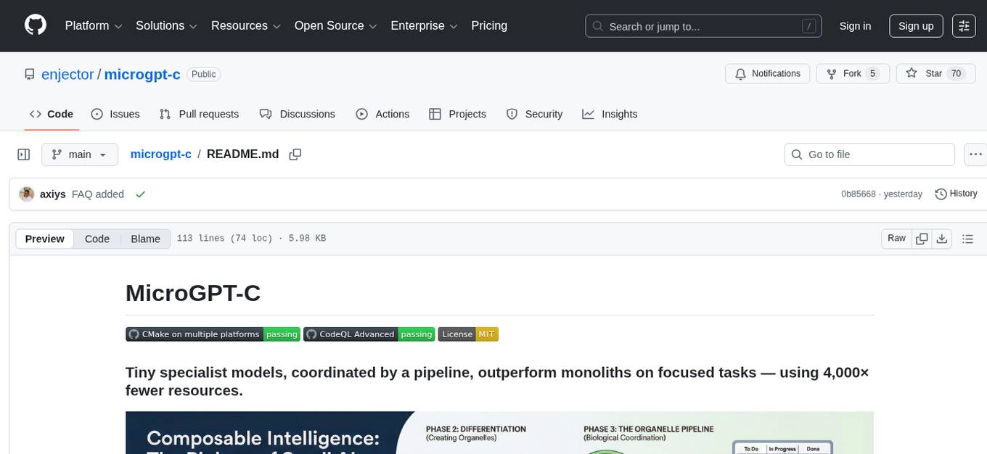Image resolution: width=987 pixels, height=454 pixels.
Task: Click the Go to file field
Action: point(869,154)
